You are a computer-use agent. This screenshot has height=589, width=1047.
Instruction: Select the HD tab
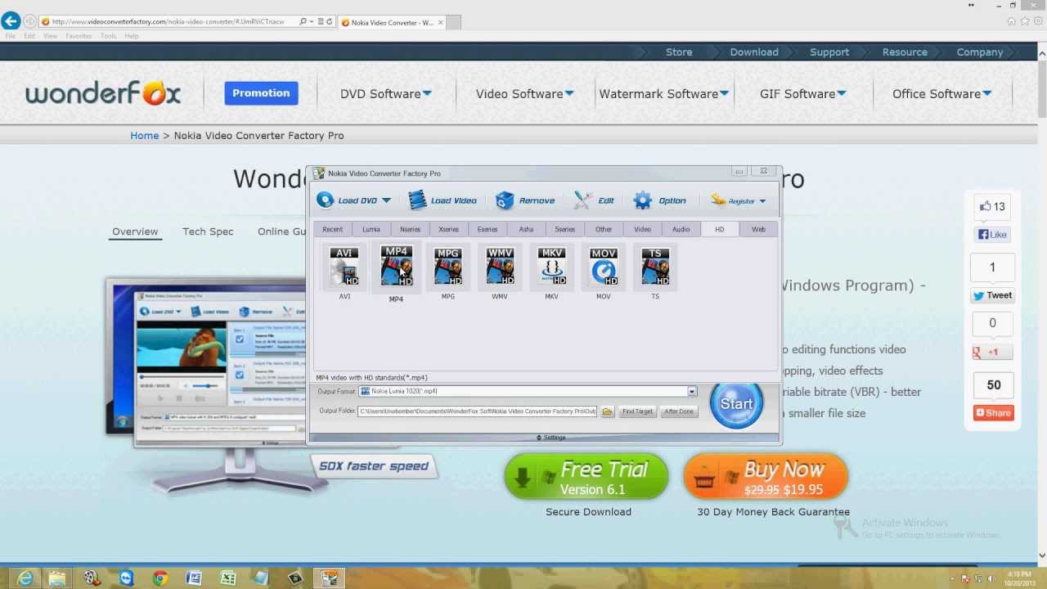(720, 229)
